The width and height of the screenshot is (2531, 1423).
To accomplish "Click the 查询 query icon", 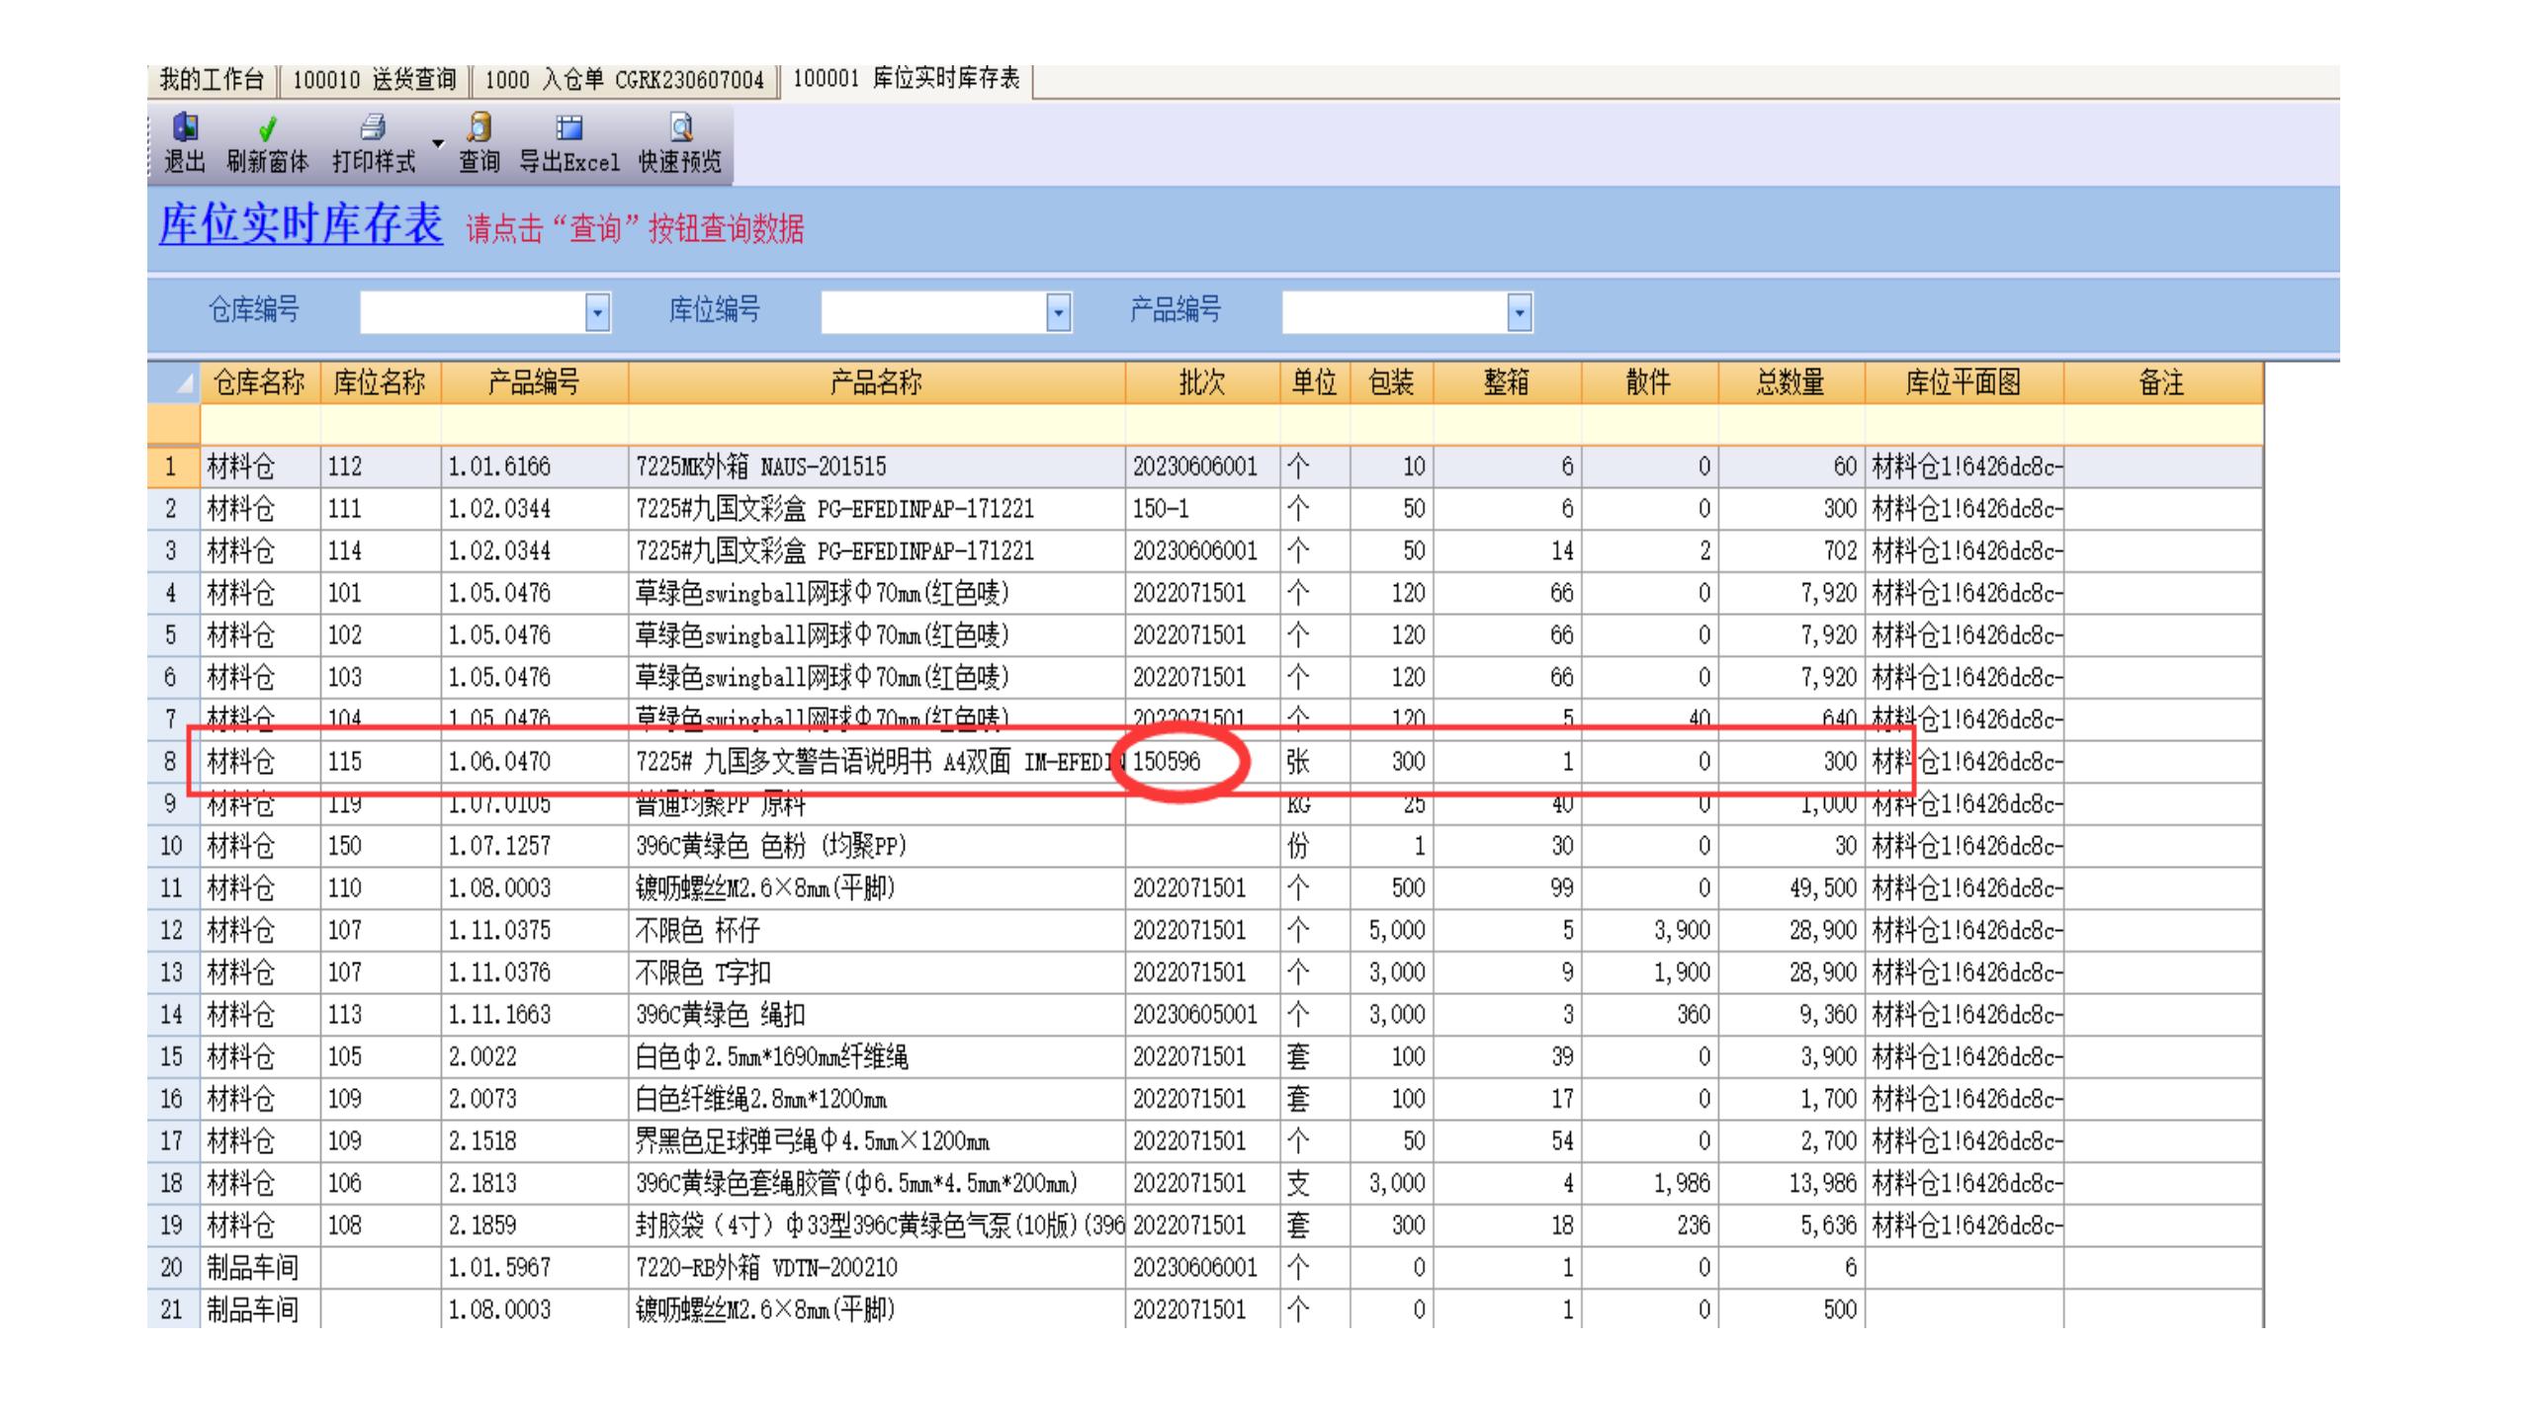I will (x=480, y=126).
